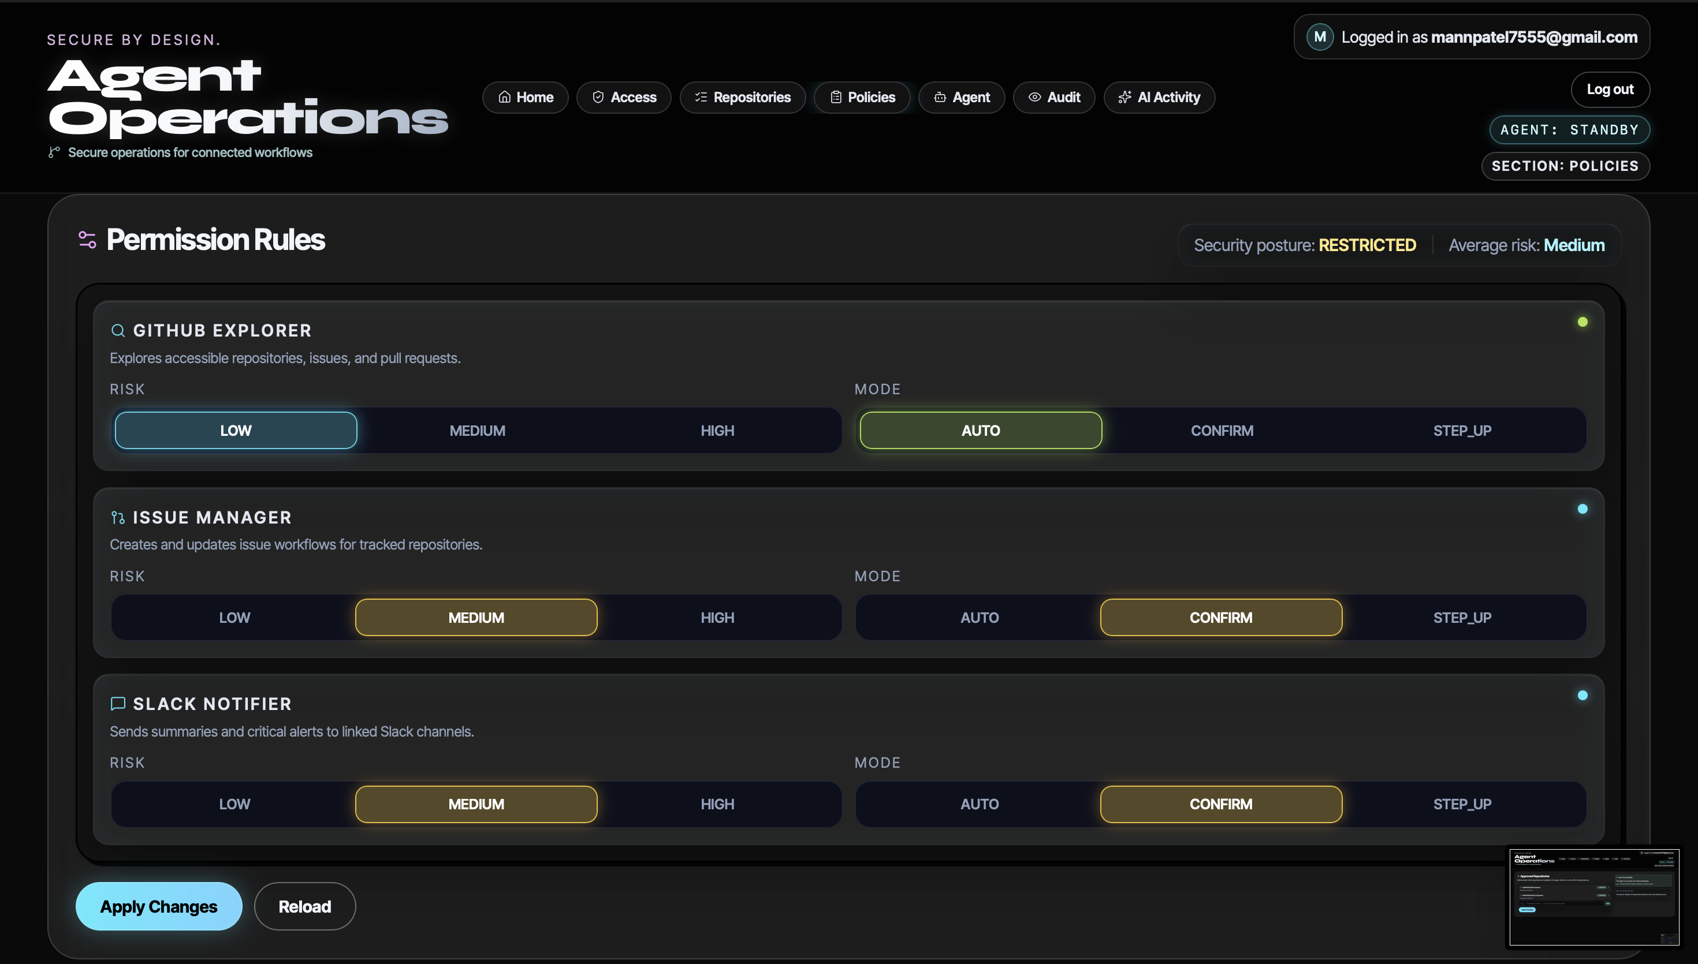
Task: Set Slack Notifier mode to AUTO
Action: (x=979, y=805)
